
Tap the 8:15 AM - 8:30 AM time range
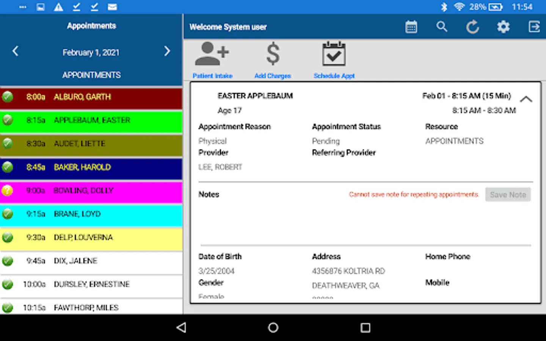pos(484,110)
